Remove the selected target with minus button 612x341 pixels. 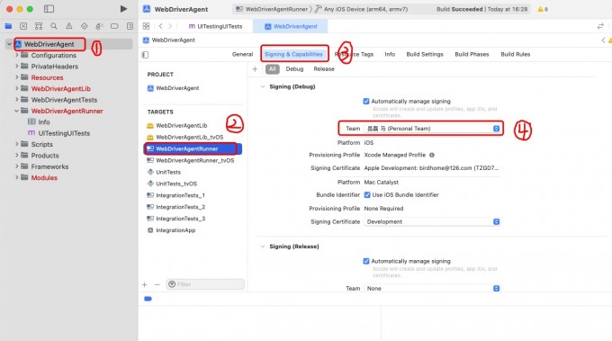point(157,284)
